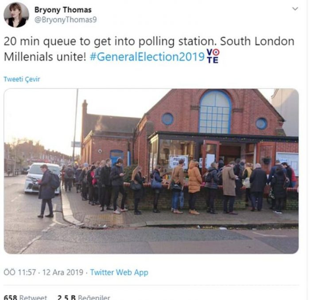
Task: Open the 12 Ara 2019 date link
Action: 63,272
